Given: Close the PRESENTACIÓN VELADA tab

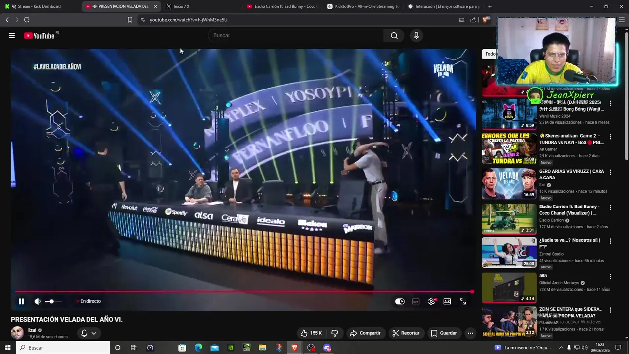Looking at the screenshot, I should (x=156, y=6).
